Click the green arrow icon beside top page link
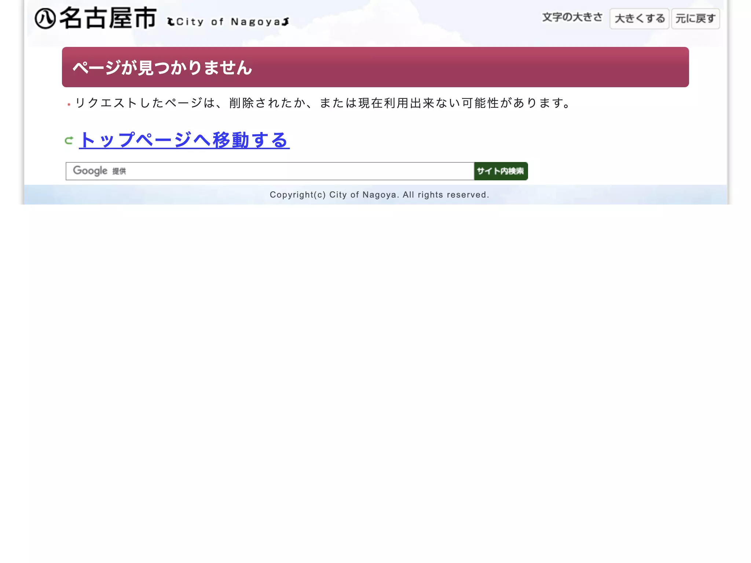The width and height of the screenshot is (751, 563). click(x=69, y=140)
